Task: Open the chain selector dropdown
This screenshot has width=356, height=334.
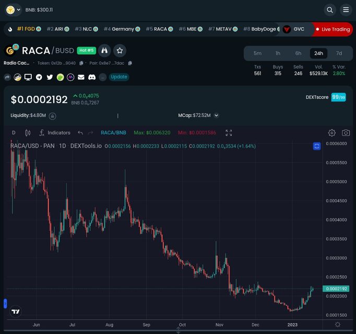Action: click(x=13, y=10)
